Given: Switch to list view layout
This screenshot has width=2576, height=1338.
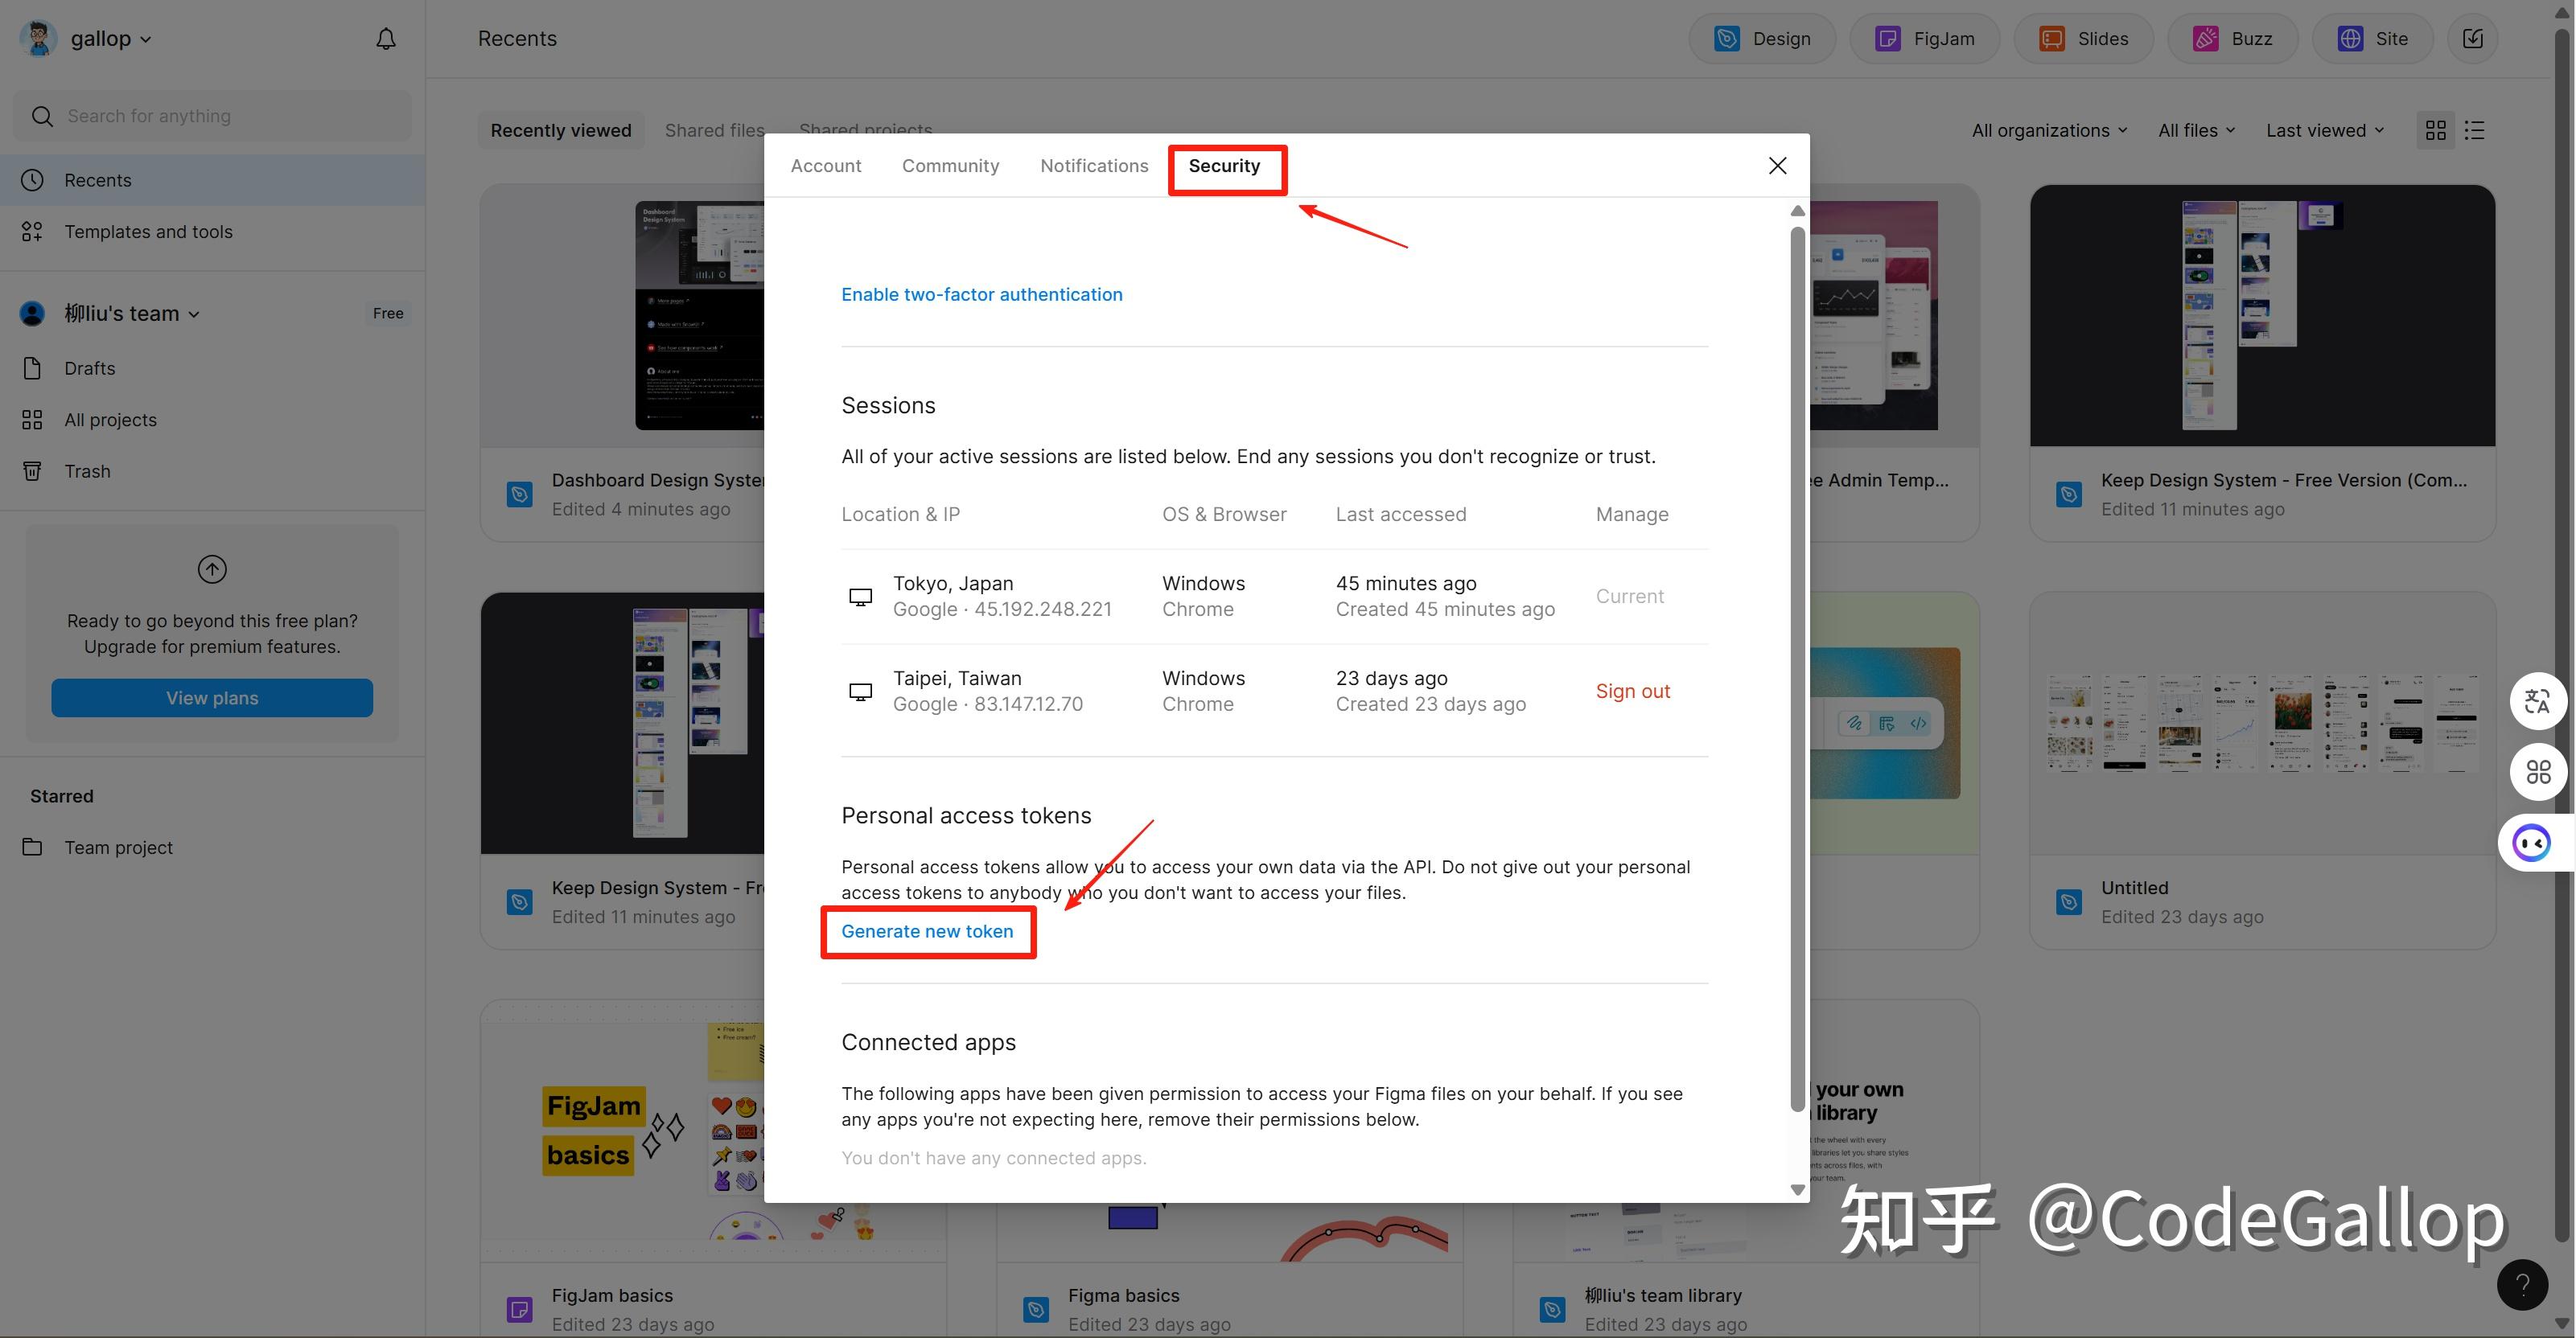Looking at the screenshot, I should click(2475, 131).
